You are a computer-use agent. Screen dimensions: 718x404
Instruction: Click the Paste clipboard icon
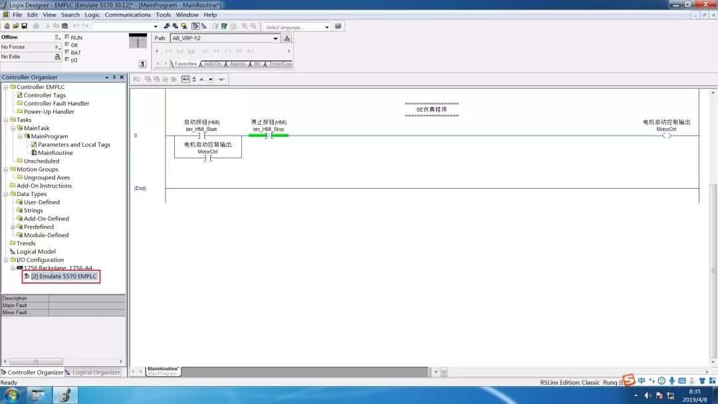pyautogui.click(x=64, y=26)
